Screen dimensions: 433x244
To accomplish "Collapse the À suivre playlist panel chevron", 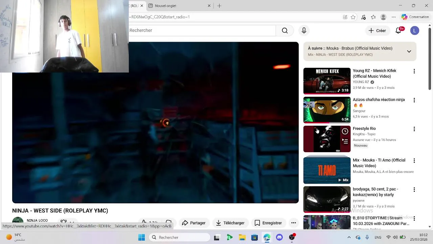I will click(x=409, y=52).
